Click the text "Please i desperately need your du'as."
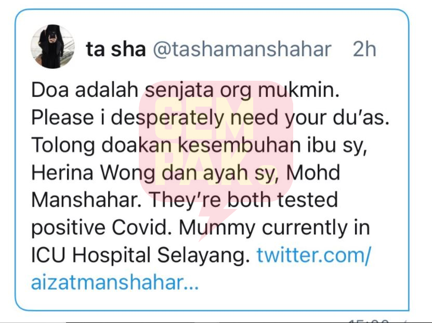 [x=210, y=118]
